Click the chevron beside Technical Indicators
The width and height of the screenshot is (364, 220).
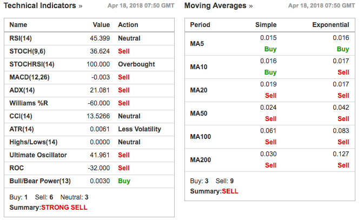[81, 6]
